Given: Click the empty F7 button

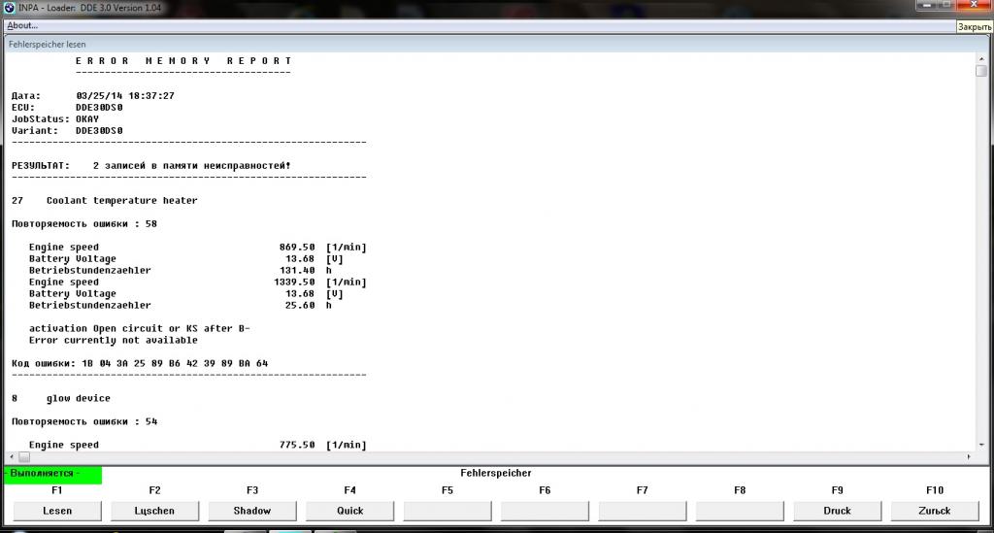Looking at the screenshot, I should (643, 511).
